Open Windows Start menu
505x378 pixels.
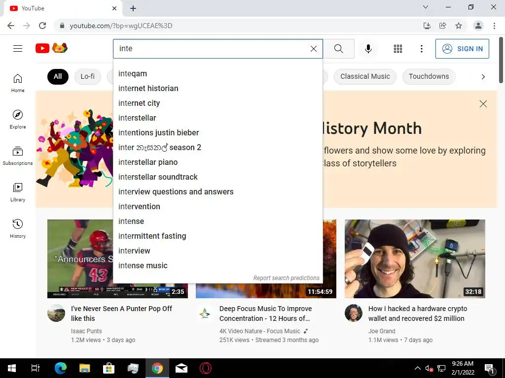[x=12, y=368]
